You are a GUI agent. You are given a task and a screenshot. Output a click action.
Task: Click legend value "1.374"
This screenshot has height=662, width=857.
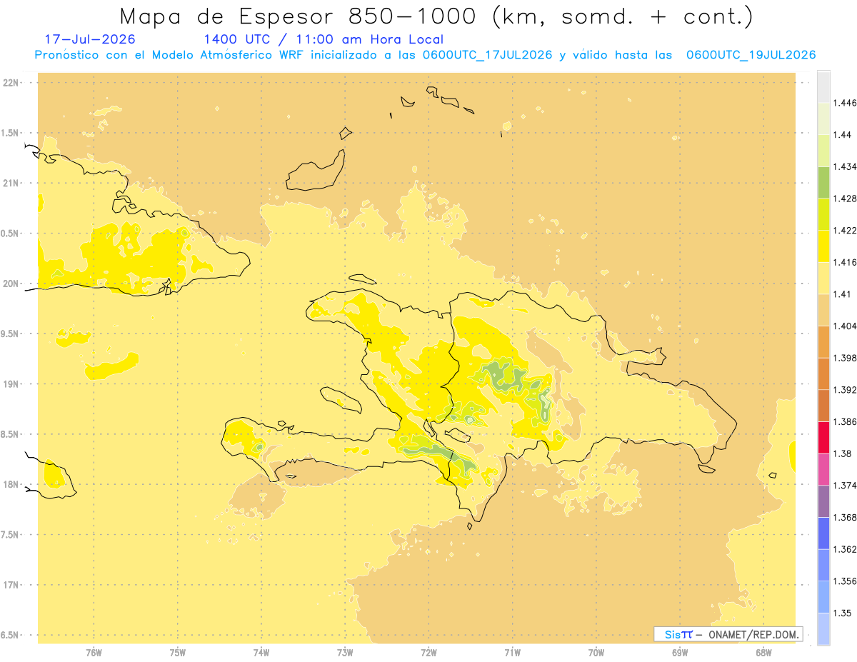(x=845, y=486)
